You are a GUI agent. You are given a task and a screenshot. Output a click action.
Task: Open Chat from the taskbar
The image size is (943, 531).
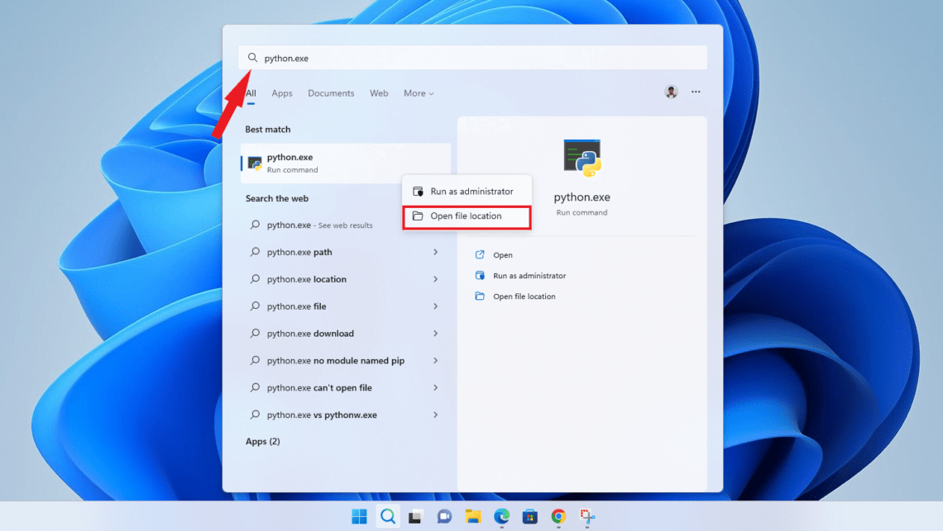(444, 516)
